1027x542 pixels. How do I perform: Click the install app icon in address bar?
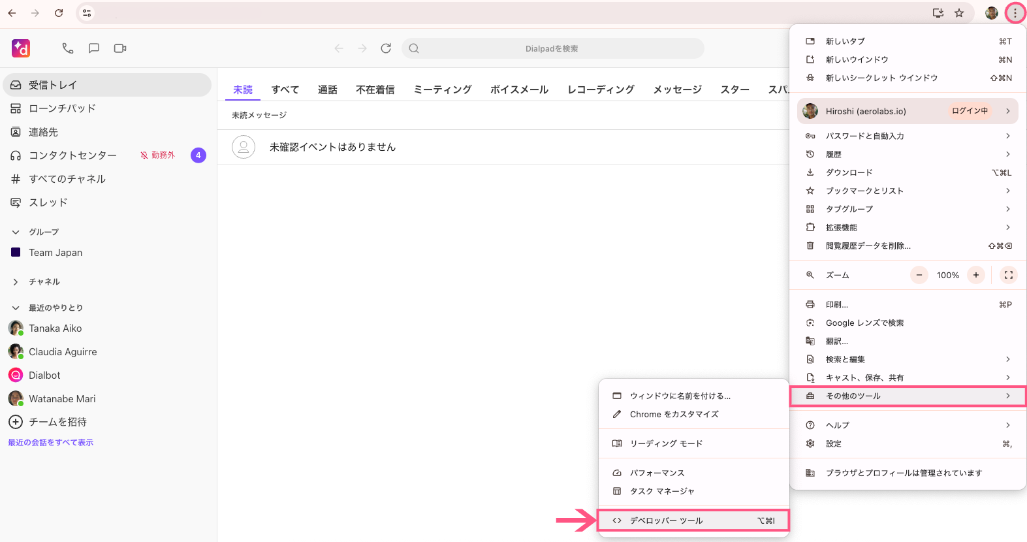pyautogui.click(x=938, y=13)
